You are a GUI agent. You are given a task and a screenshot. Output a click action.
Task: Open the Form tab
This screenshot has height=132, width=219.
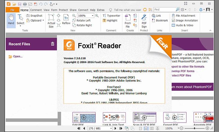click(x=54, y=10)
